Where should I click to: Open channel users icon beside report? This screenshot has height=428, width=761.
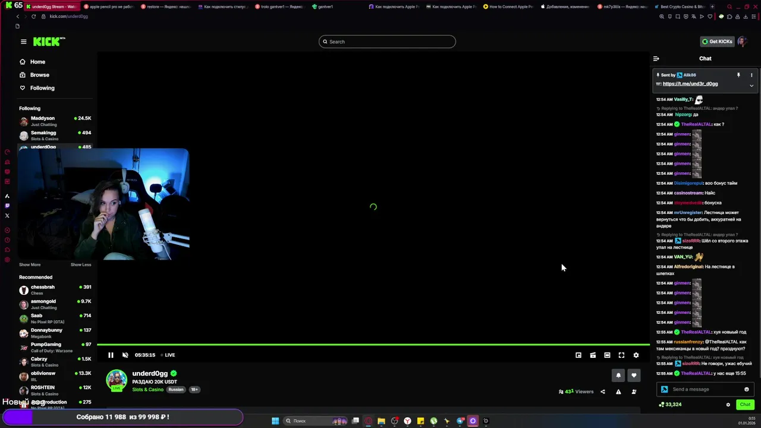pyautogui.click(x=634, y=392)
